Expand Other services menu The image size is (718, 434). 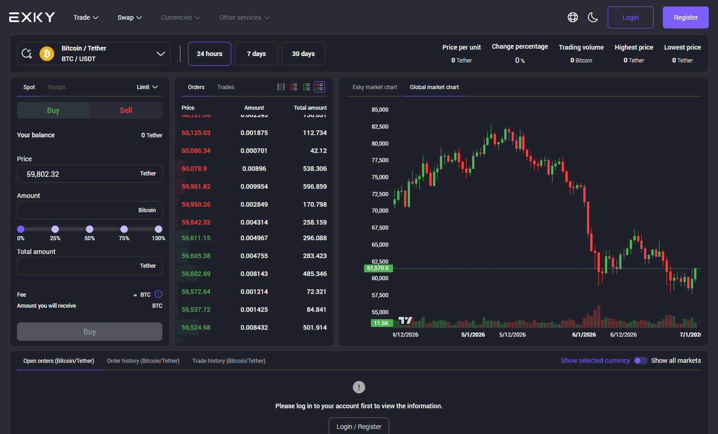(x=245, y=17)
